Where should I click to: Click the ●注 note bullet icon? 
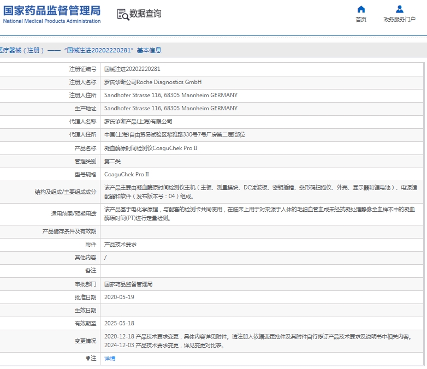pyautogui.click(x=88, y=358)
